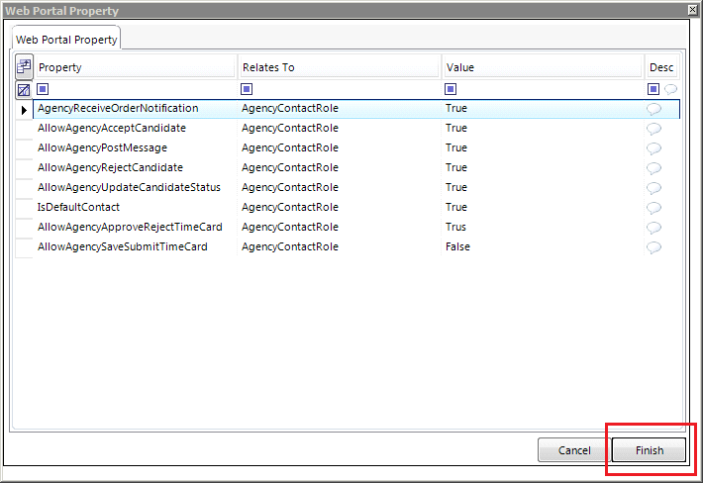
Task: Open description bubble for AllowAgencyAcceptCandidate
Action: pyautogui.click(x=653, y=129)
